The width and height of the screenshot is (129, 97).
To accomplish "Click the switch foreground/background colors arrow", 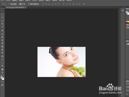I will point(3,75).
